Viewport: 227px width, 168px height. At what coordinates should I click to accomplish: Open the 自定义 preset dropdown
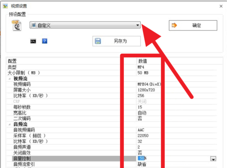(85, 25)
